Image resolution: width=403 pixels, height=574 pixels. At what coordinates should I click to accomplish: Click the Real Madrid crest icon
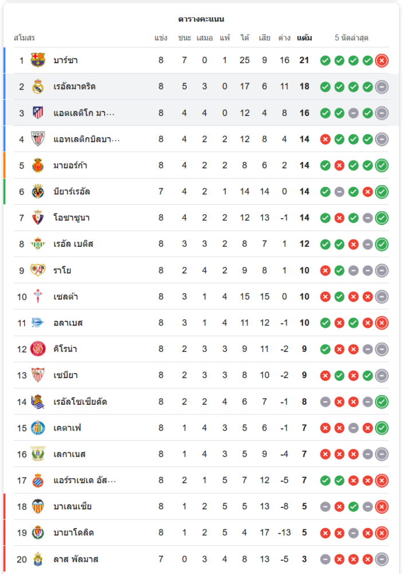38,87
